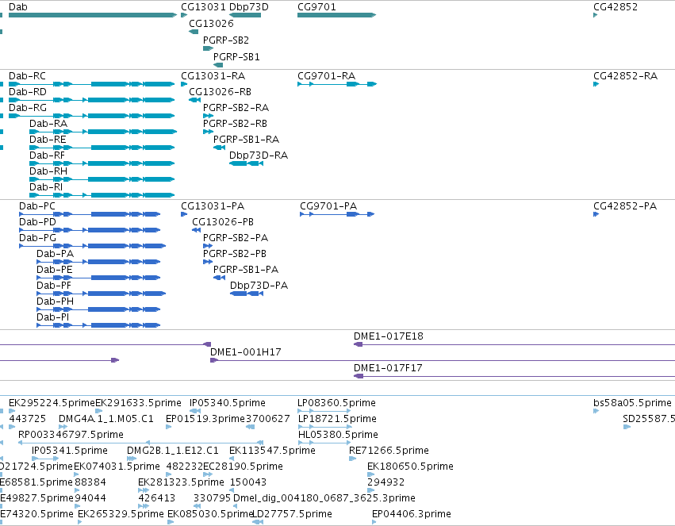Select CG13031 gene label
The image size is (675, 526).
tap(203, 7)
